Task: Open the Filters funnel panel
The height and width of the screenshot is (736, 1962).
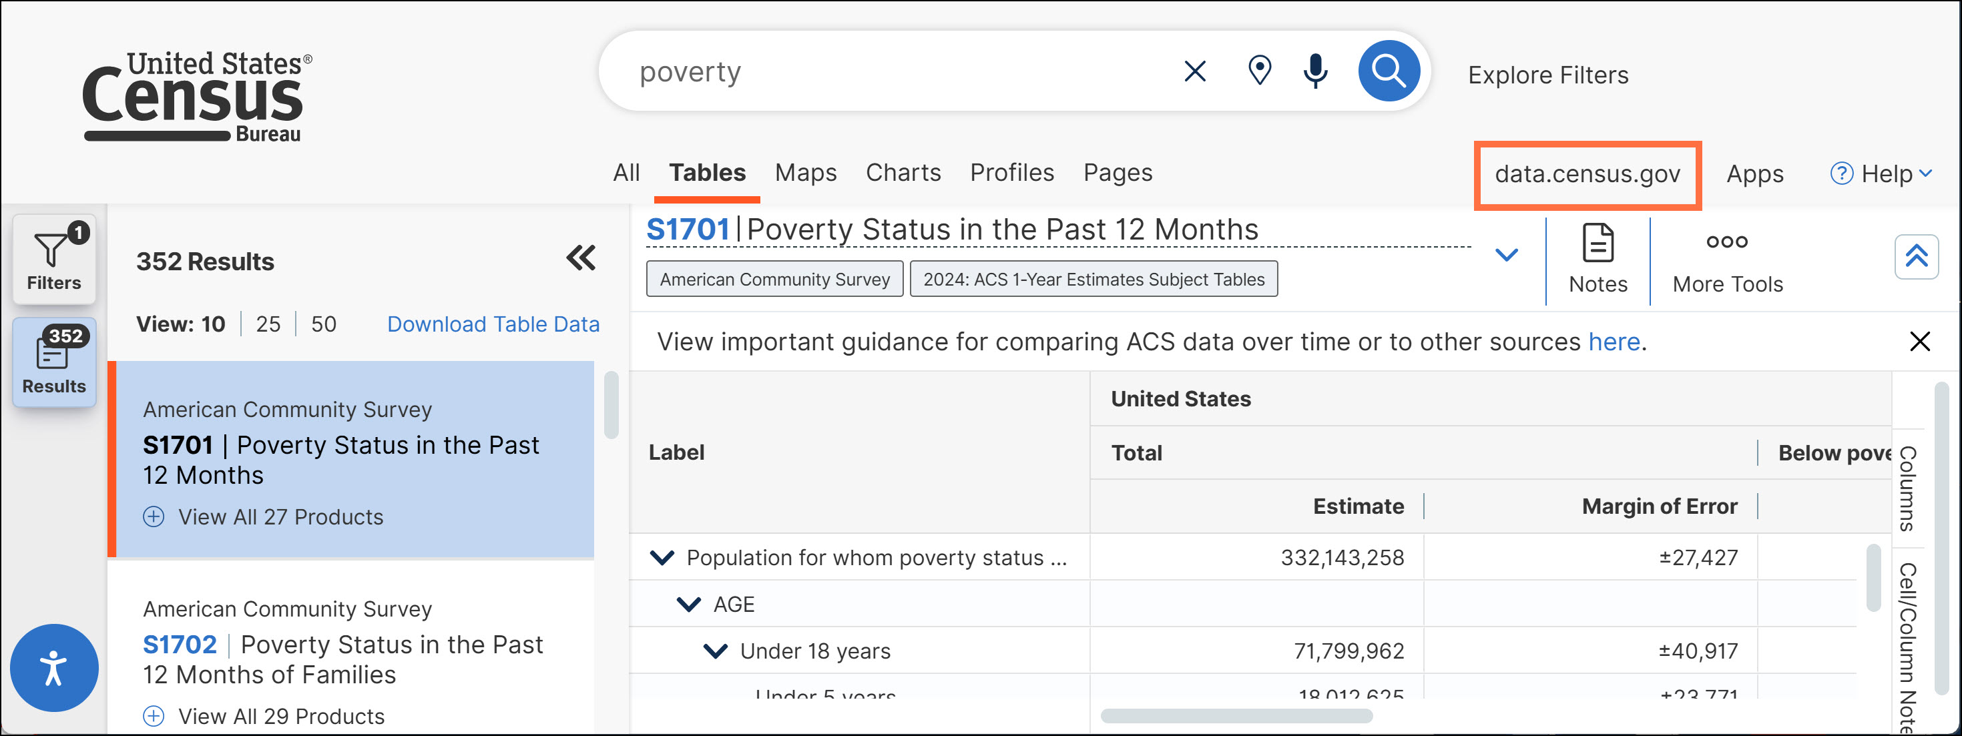Action: [53, 260]
